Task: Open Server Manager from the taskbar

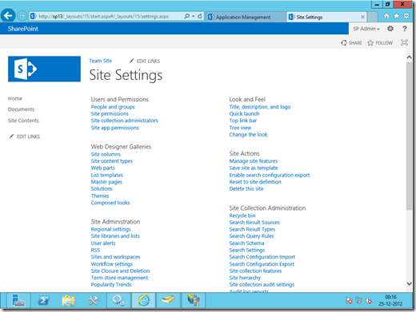Action: click(18, 301)
